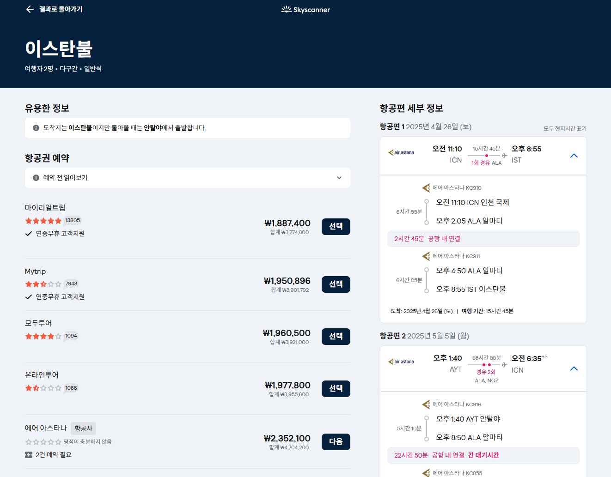This screenshot has width=611, height=477.
Task: Collapse flight 1 details chevron
Action: [574, 156]
